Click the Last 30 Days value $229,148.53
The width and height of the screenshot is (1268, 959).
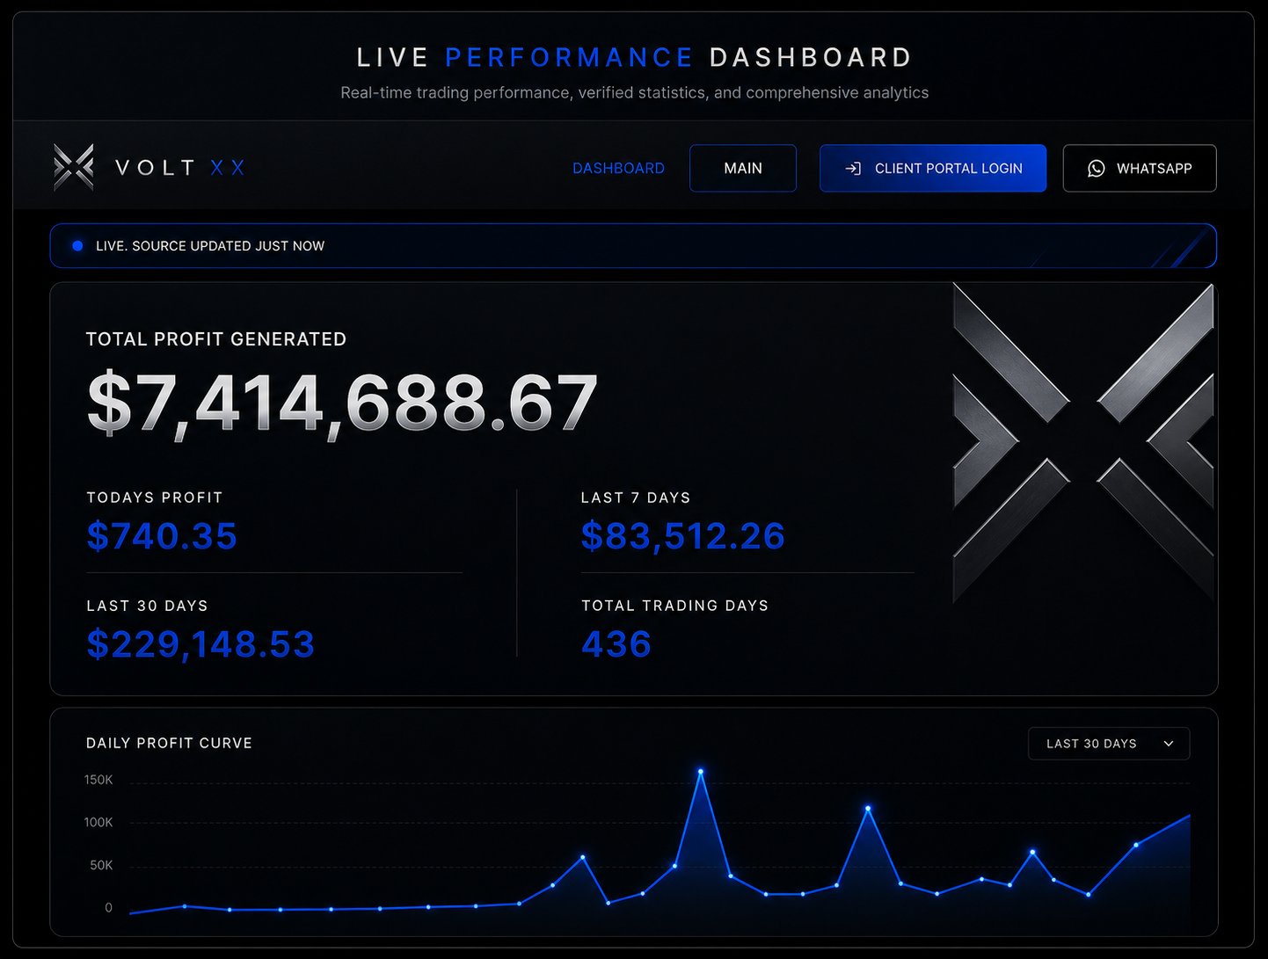(200, 644)
